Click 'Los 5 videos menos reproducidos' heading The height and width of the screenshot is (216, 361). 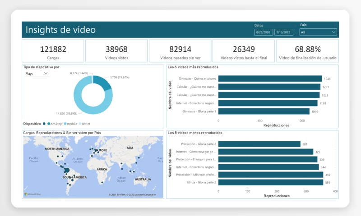point(195,133)
